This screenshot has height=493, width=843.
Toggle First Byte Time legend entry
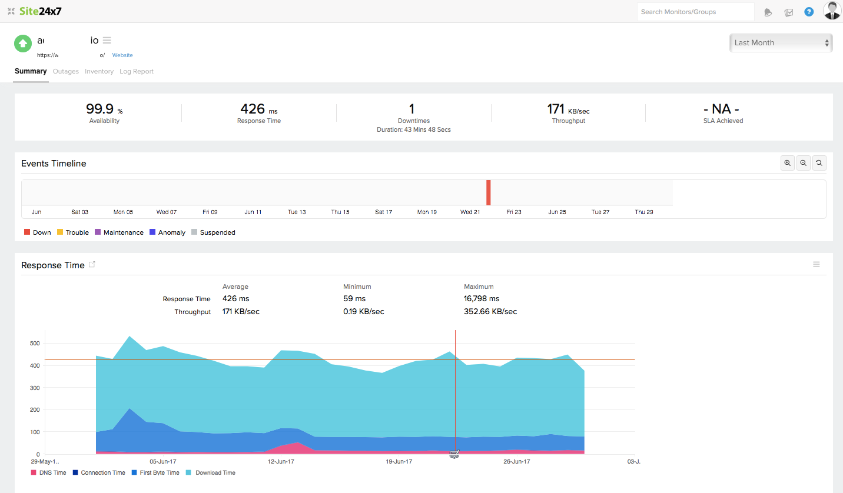[155, 472]
